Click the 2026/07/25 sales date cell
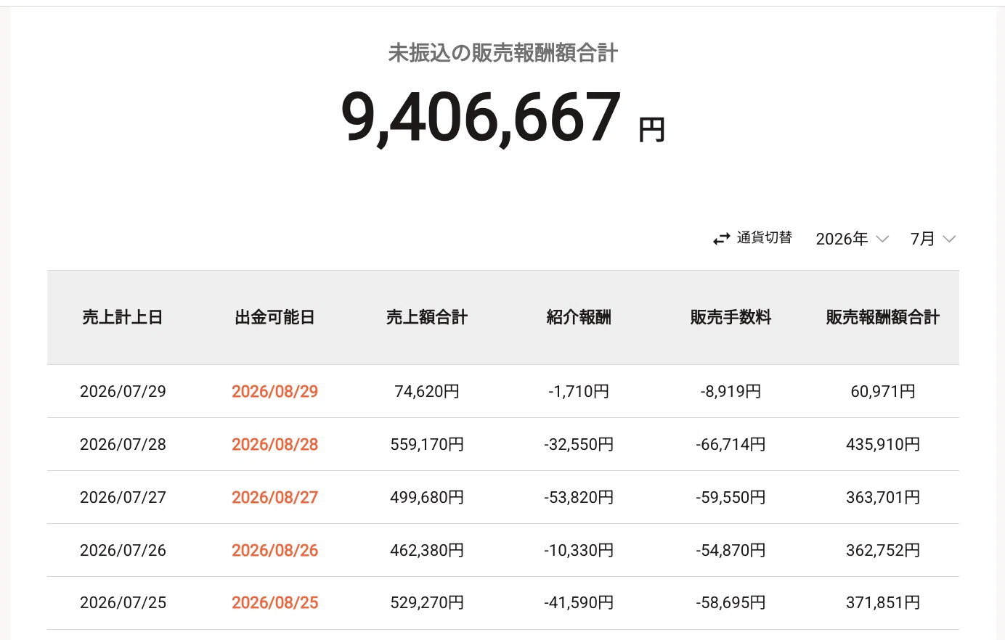The width and height of the screenshot is (1005, 640). pyautogui.click(x=123, y=602)
